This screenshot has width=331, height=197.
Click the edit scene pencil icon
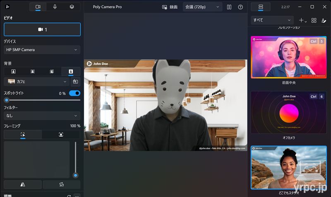324,20
